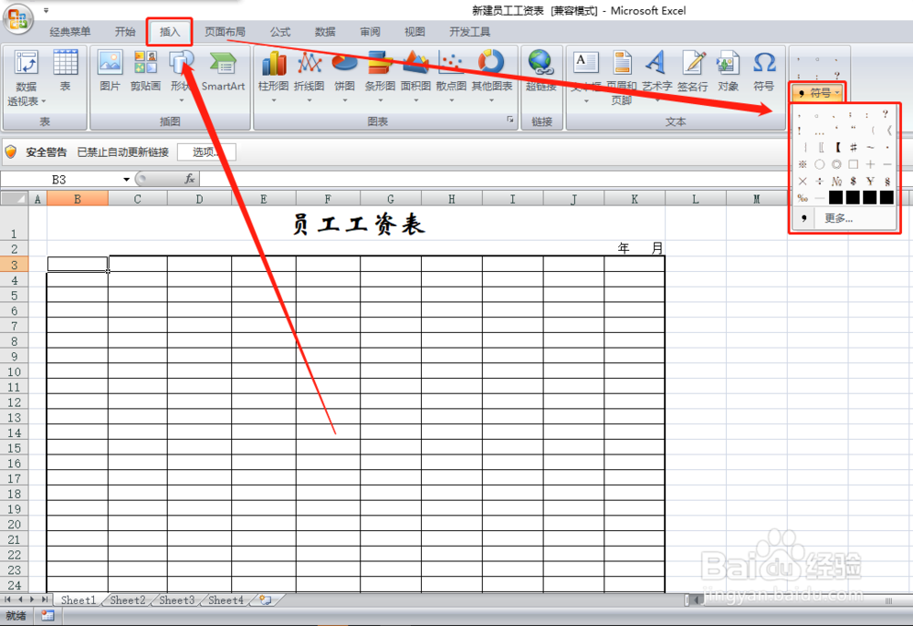913x626 pixels.
Task: Switch to the 公式 tab
Action: (280, 32)
